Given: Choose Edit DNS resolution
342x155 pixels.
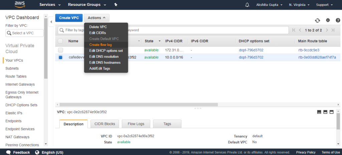Looking at the screenshot, I should [x=104, y=56].
